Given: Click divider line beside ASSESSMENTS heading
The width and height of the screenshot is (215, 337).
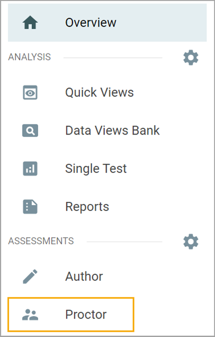Looking at the screenshot, I should (x=124, y=242).
